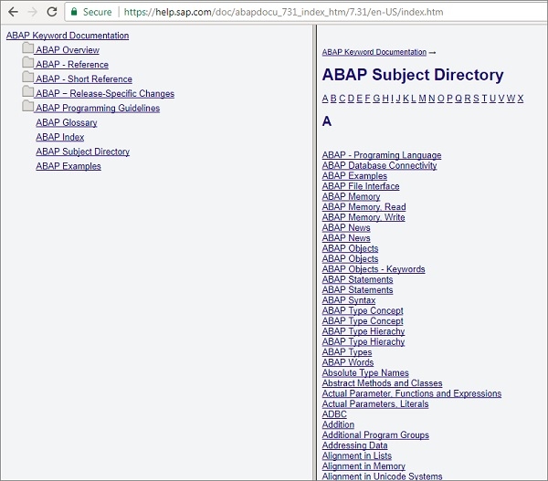Viewport: 548px width, 481px height.
Task: Open Absolute Type Names link
Action: [x=365, y=373]
